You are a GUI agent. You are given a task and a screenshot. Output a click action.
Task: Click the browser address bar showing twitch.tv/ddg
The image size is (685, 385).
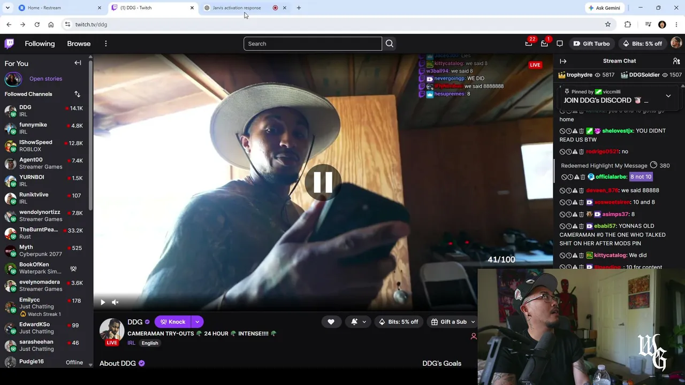(x=332, y=24)
